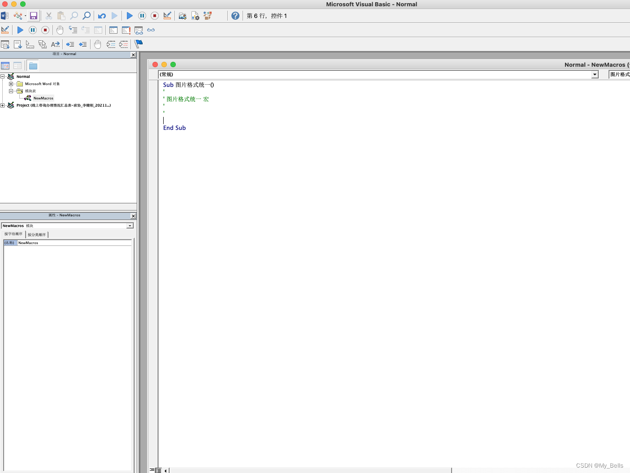Click the Step Into icon
630x473 pixels.
73,30
